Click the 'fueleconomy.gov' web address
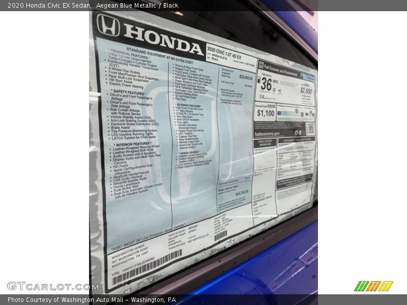407x305 pixels. point(267,134)
